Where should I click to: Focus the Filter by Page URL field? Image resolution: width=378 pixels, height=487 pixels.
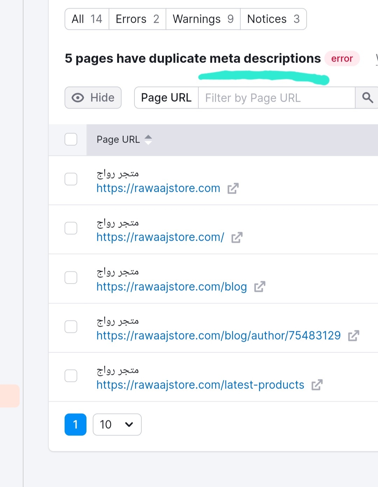coord(276,98)
